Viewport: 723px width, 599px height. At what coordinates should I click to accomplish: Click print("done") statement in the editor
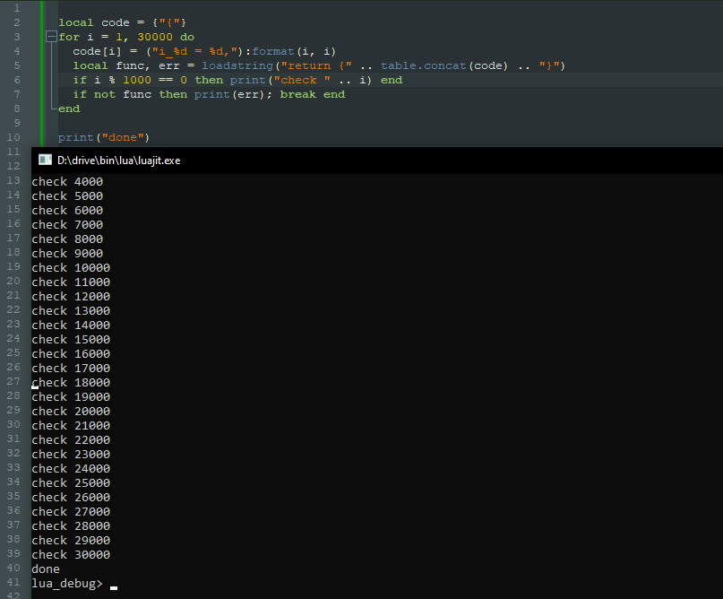(104, 137)
